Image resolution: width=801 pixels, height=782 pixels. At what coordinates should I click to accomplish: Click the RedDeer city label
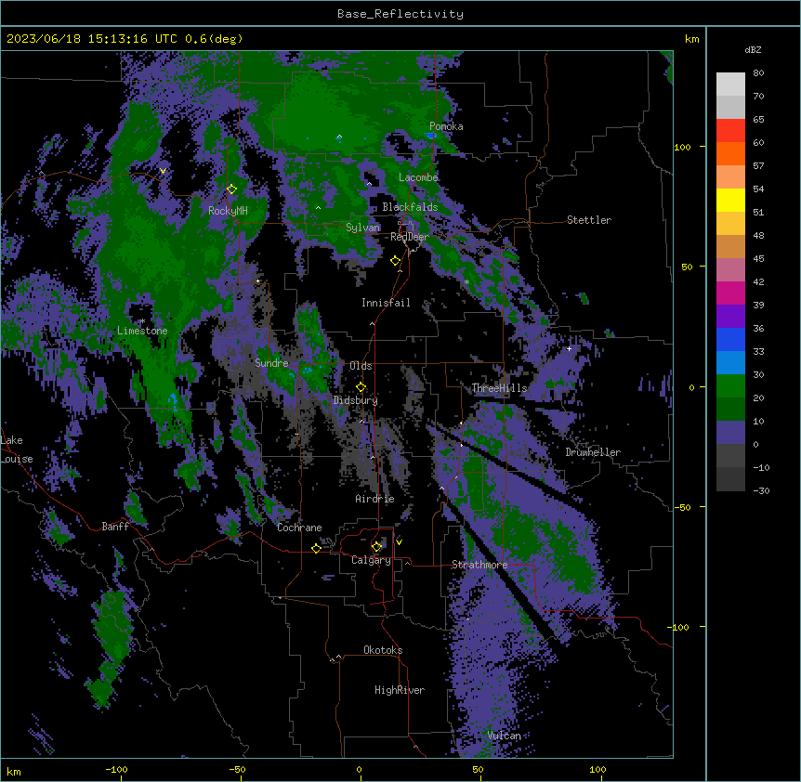[x=409, y=237]
